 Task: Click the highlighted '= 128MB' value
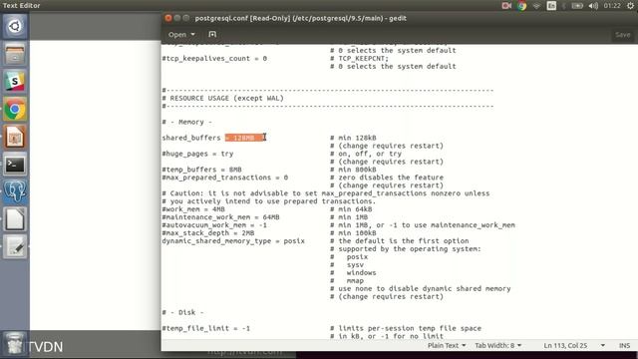coord(244,138)
